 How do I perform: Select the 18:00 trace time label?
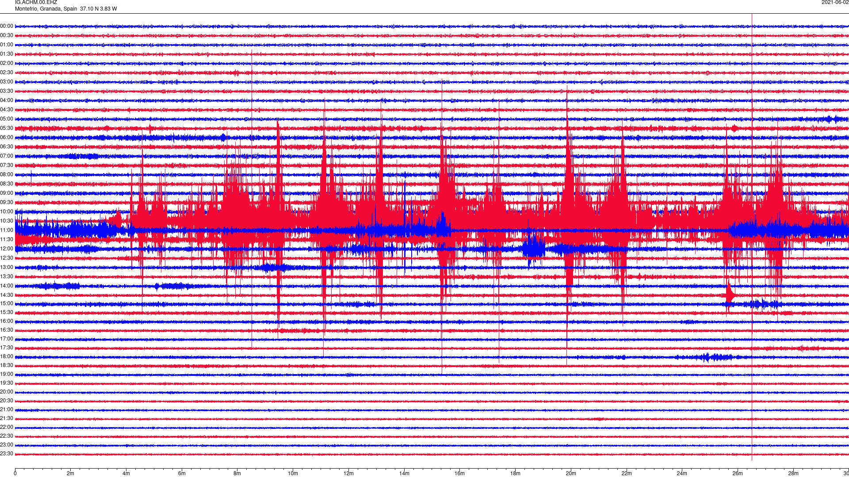(7, 357)
